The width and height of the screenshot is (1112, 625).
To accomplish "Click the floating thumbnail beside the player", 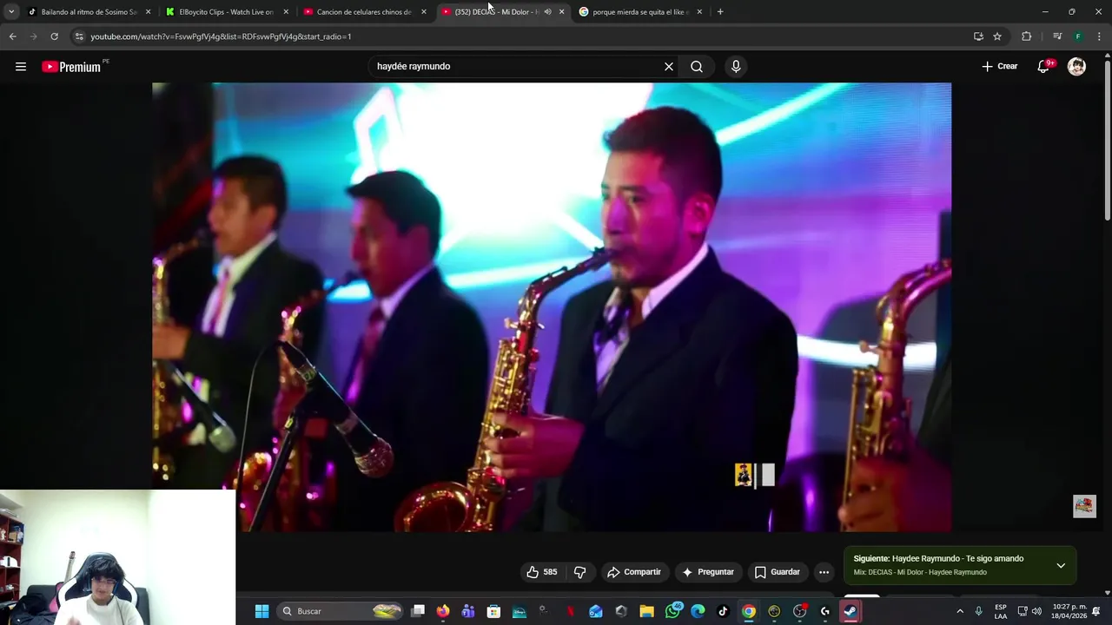I will tap(1084, 506).
